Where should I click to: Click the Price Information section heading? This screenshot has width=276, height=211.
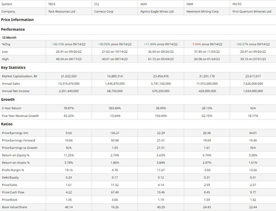pos(17,20)
